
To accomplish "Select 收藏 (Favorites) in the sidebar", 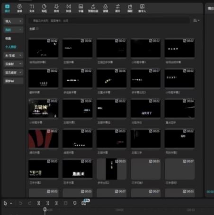I will click(8, 38).
